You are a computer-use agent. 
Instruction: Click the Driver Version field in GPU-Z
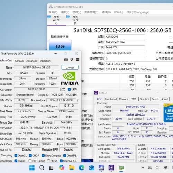(x=46, y=128)
